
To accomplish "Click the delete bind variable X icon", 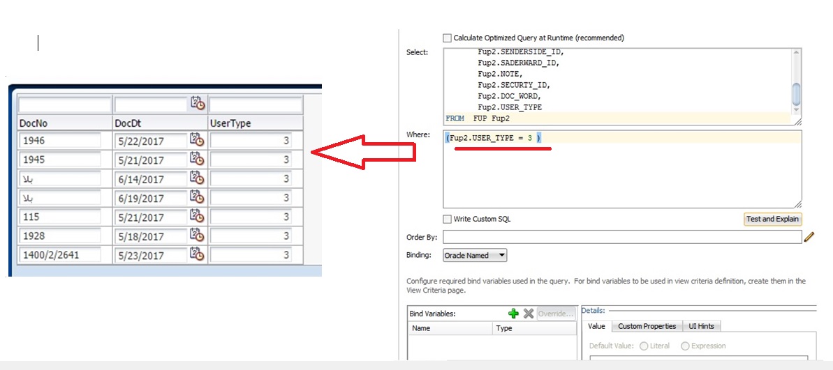I will [529, 314].
